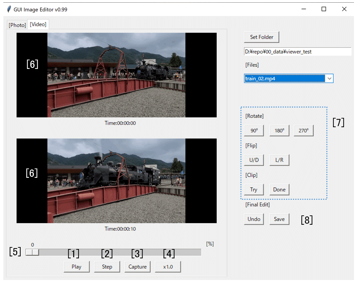The width and height of the screenshot is (356, 281).
Task: Click the [%] slider unit label
Action: click(x=210, y=244)
